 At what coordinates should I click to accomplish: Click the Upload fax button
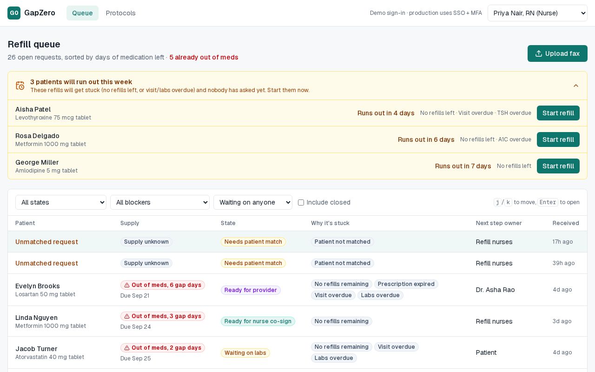point(557,53)
